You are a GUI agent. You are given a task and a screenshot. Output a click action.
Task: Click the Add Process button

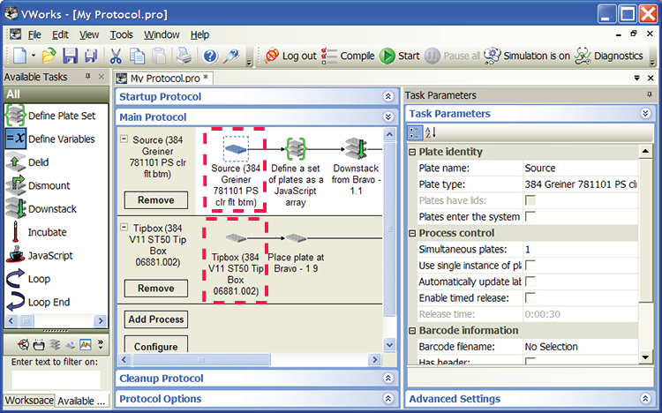tap(155, 319)
